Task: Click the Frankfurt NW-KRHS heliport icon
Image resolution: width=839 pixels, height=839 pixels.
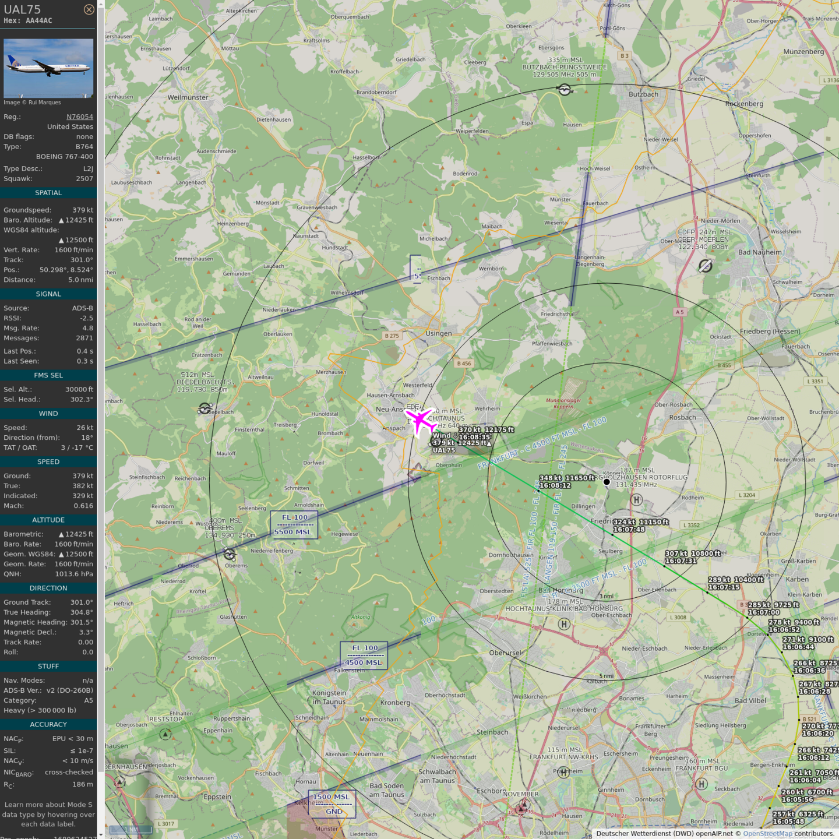Action: coord(563,772)
